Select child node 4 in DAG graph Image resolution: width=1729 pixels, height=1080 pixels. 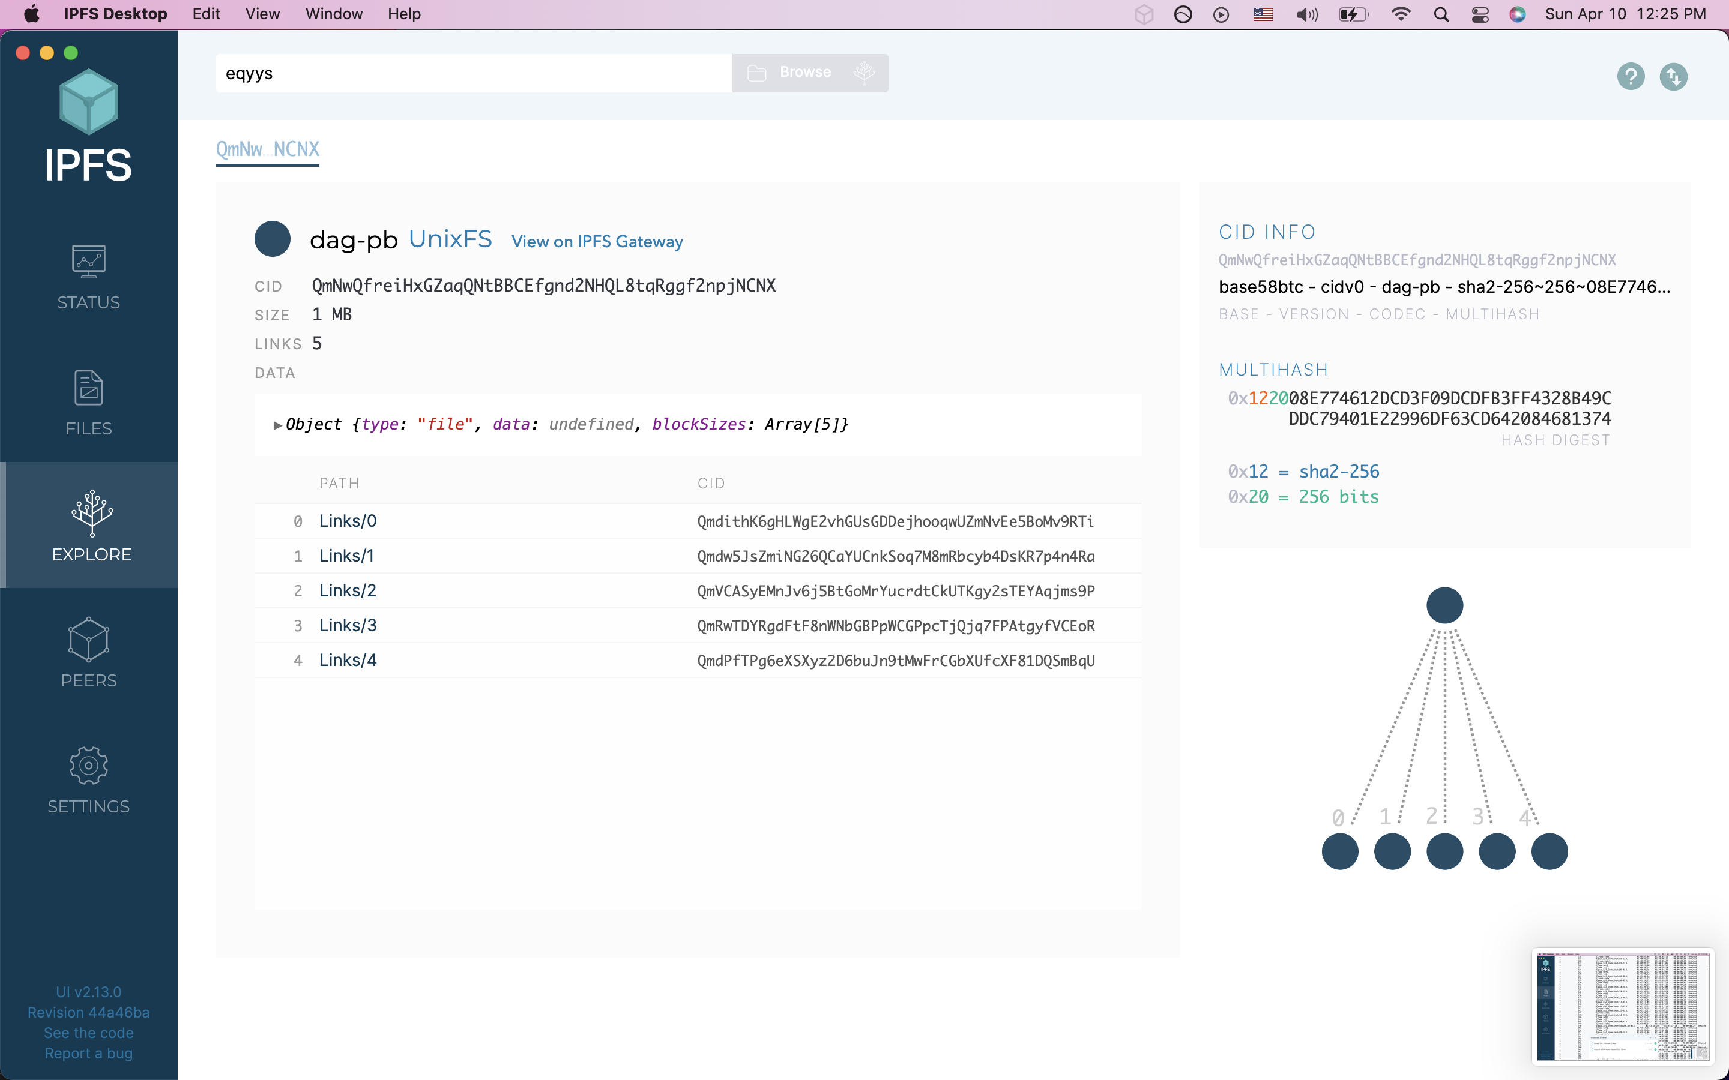coord(1549,851)
